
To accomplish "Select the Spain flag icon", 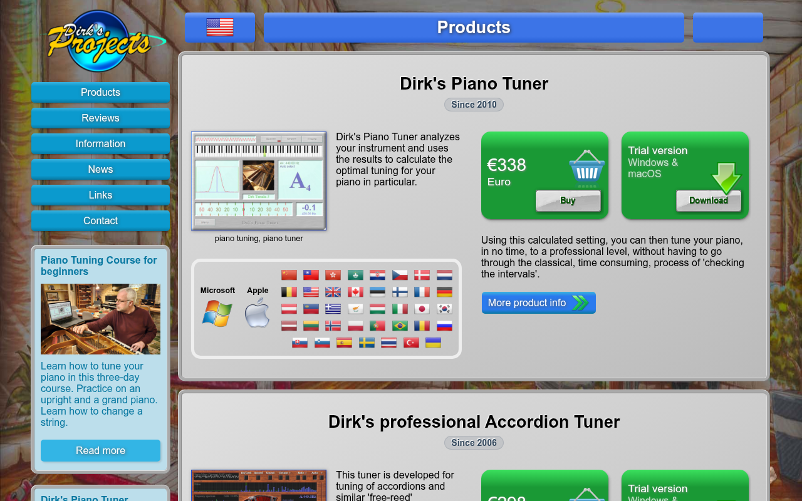I will tap(344, 343).
